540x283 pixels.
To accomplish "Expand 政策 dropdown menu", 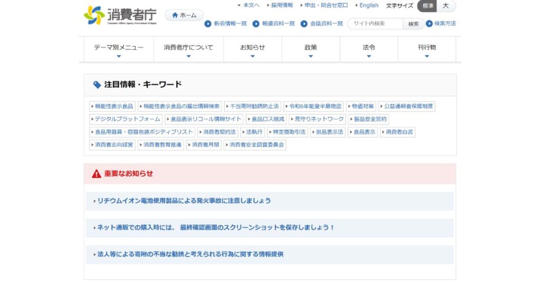I will (311, 50).
